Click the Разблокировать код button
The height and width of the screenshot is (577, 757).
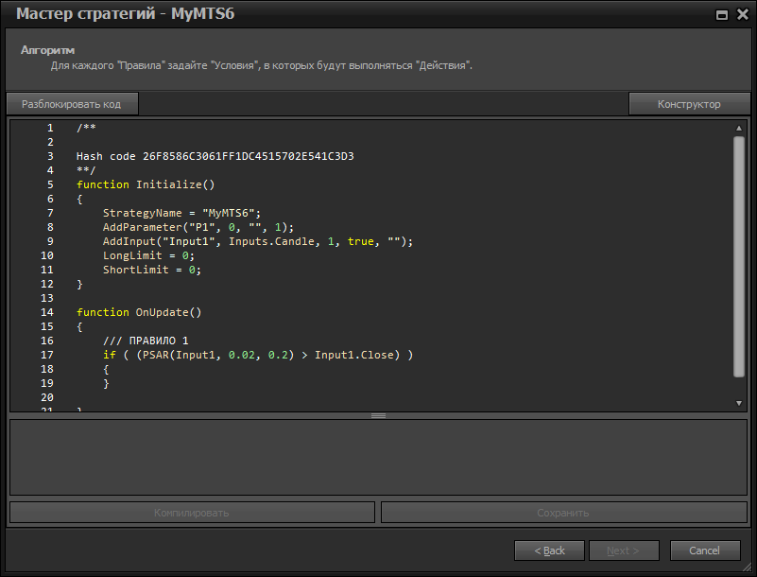pos(72,104)
